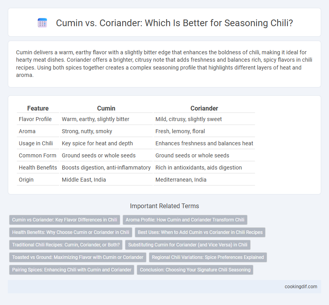Click the cookingdif.com footer link

pos(301,287)
